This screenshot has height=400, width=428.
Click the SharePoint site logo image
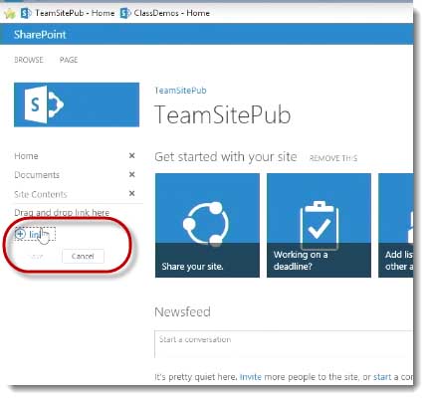click(77, 104)
